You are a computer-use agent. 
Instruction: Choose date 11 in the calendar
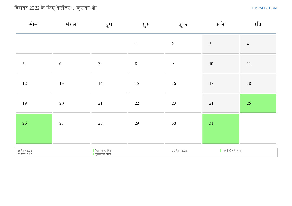pos(258,64)
